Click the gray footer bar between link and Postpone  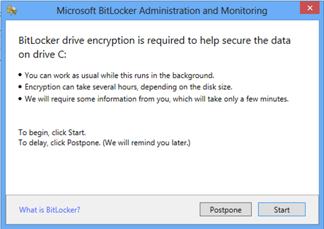pos(140,210)
